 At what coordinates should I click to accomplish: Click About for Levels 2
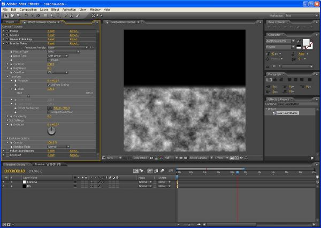pyautogui.click(x=74, y=155)
